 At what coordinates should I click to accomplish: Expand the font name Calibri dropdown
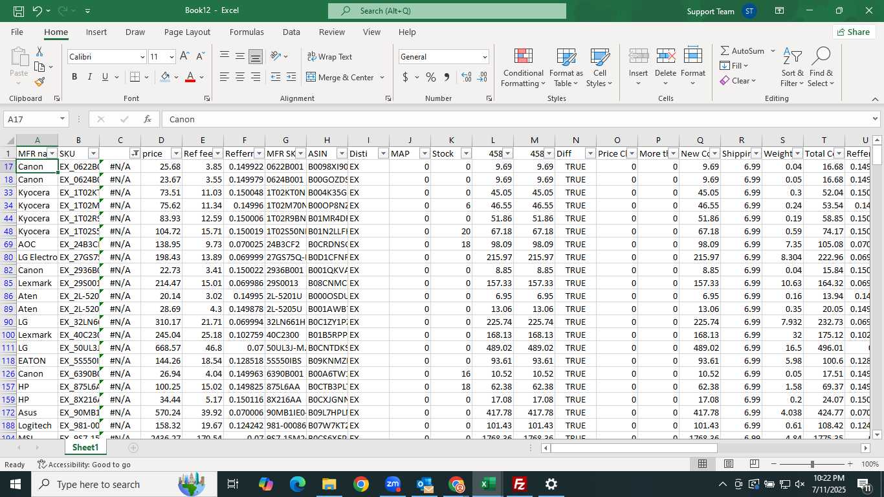(x=142, y=57)
